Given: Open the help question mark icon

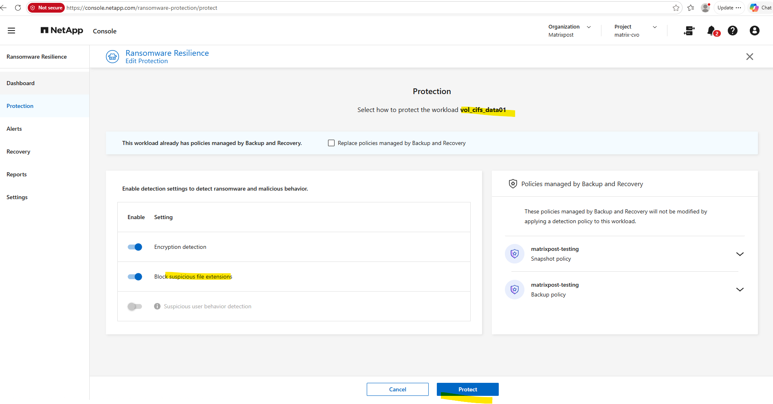Looking at the screenshot, I should [733, 31].
